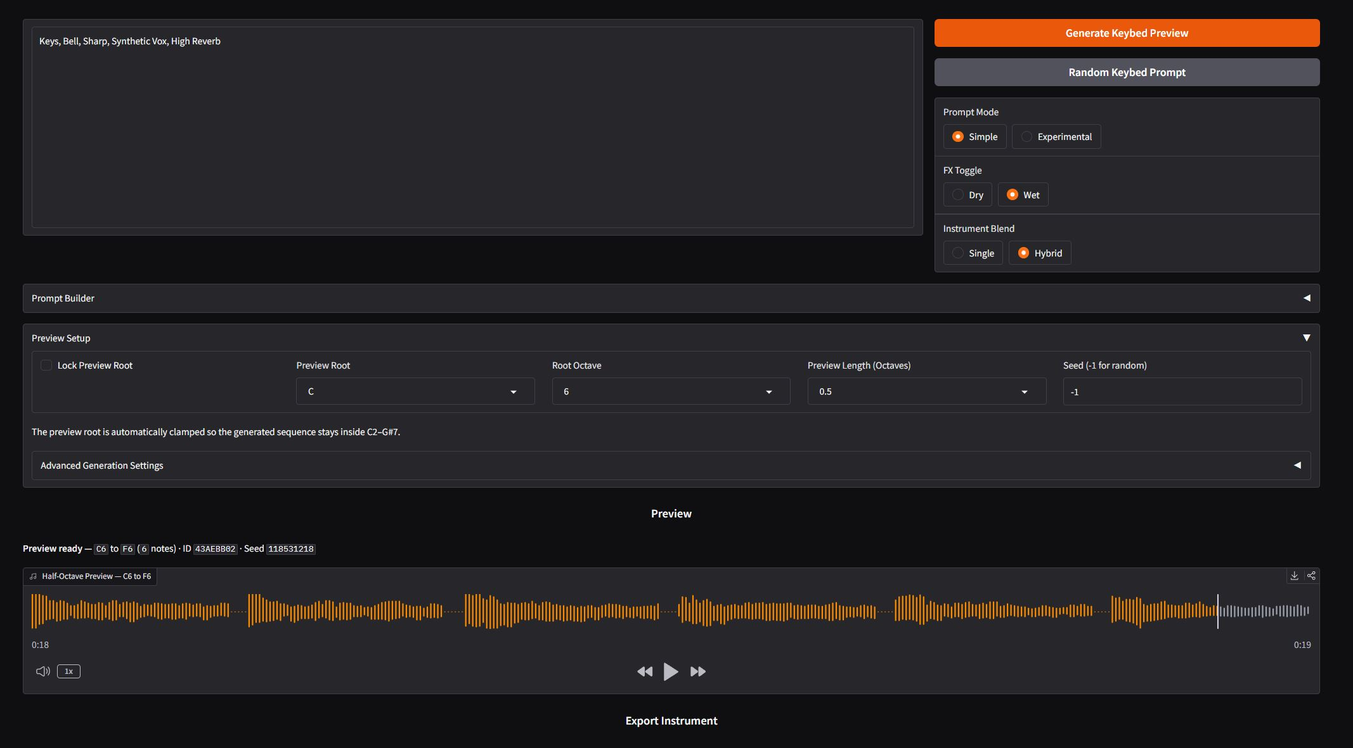Switch FX Toggle to Wet
Viewport: 1353px width, 748px height.
(x=1023, y=195)
